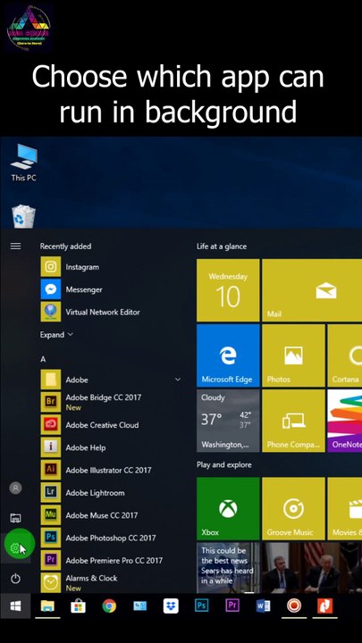Image resolution: width=362 pixels, height=643 pixels.
Task: Open the user account icon
Action: point(15,488)
